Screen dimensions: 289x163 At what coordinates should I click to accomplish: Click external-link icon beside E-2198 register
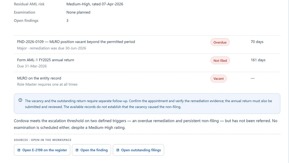pos(19,150)
